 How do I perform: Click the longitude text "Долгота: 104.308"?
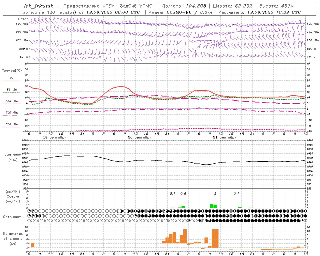(184, 6)
